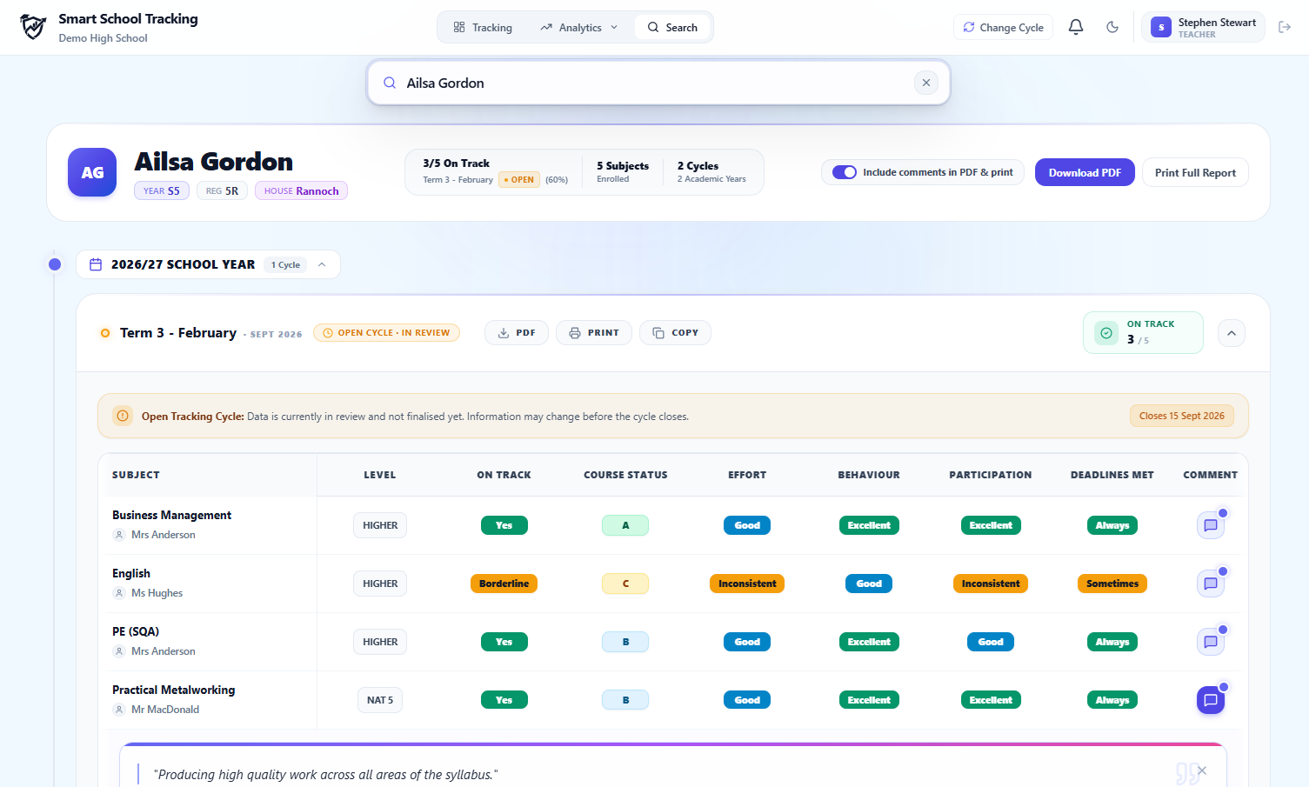Click the Ailsa Gordon search input field
1309x787 pixels.
(x=658, y=83)
